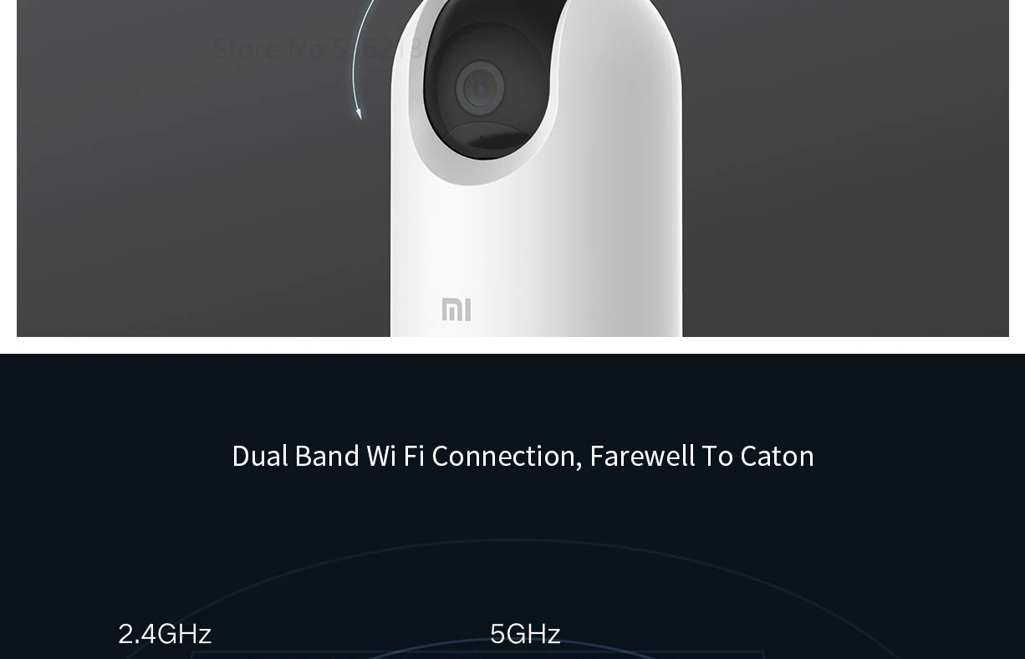
Task: Click the word Caton in the heading
Action: (x=777, y=456)
